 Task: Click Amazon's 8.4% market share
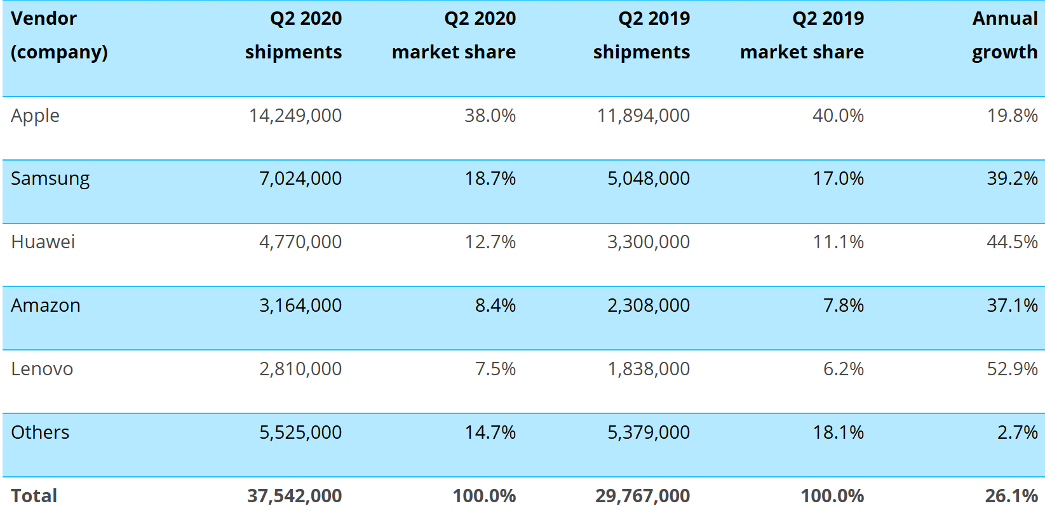coord(496,305)
